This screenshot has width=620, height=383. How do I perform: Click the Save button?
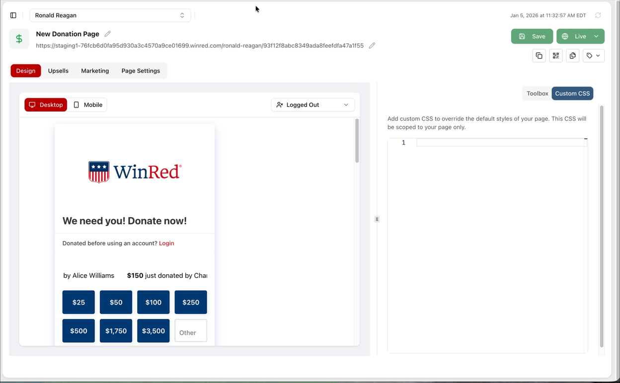[x=532, y=36]
